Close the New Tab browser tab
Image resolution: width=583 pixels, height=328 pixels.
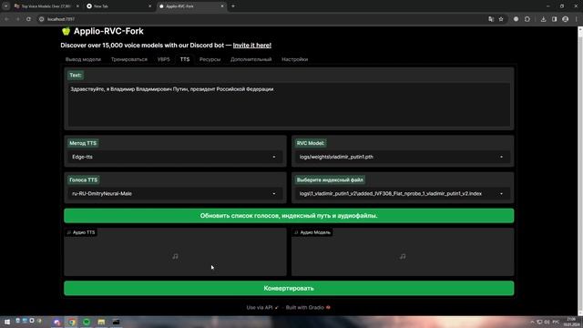149,6
